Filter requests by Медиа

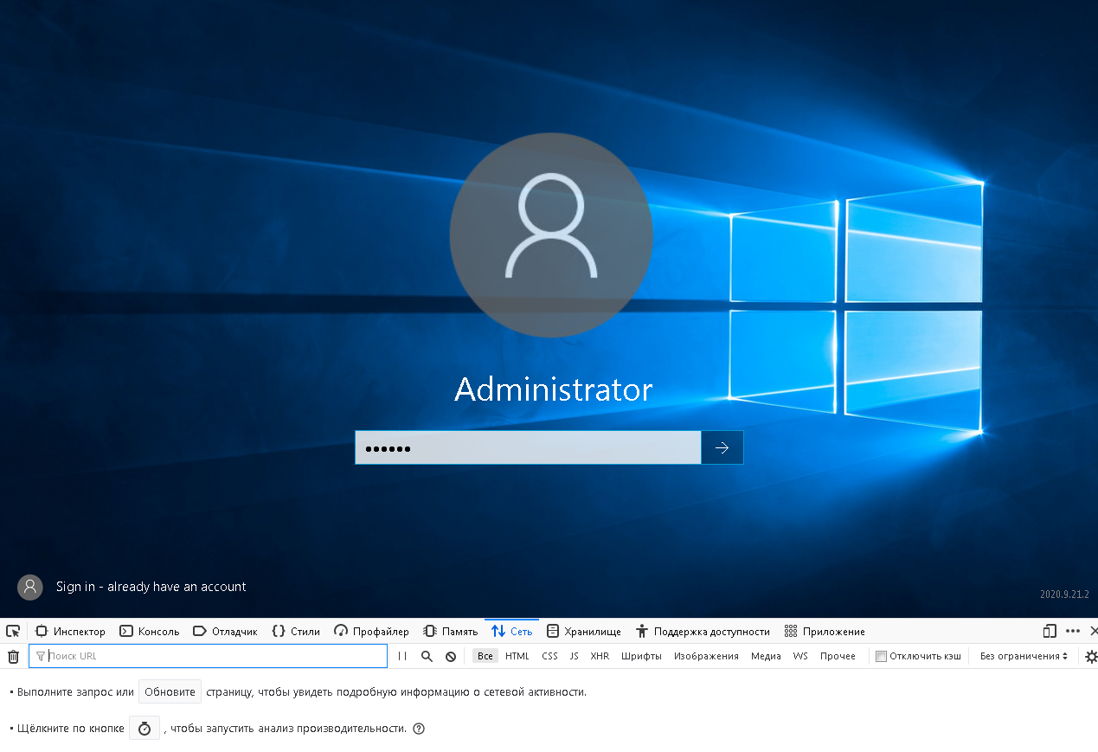766,656
